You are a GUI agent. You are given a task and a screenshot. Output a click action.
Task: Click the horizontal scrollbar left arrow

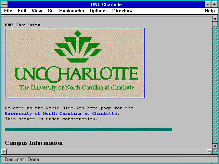pyautogui.click(x=4, y=152)
